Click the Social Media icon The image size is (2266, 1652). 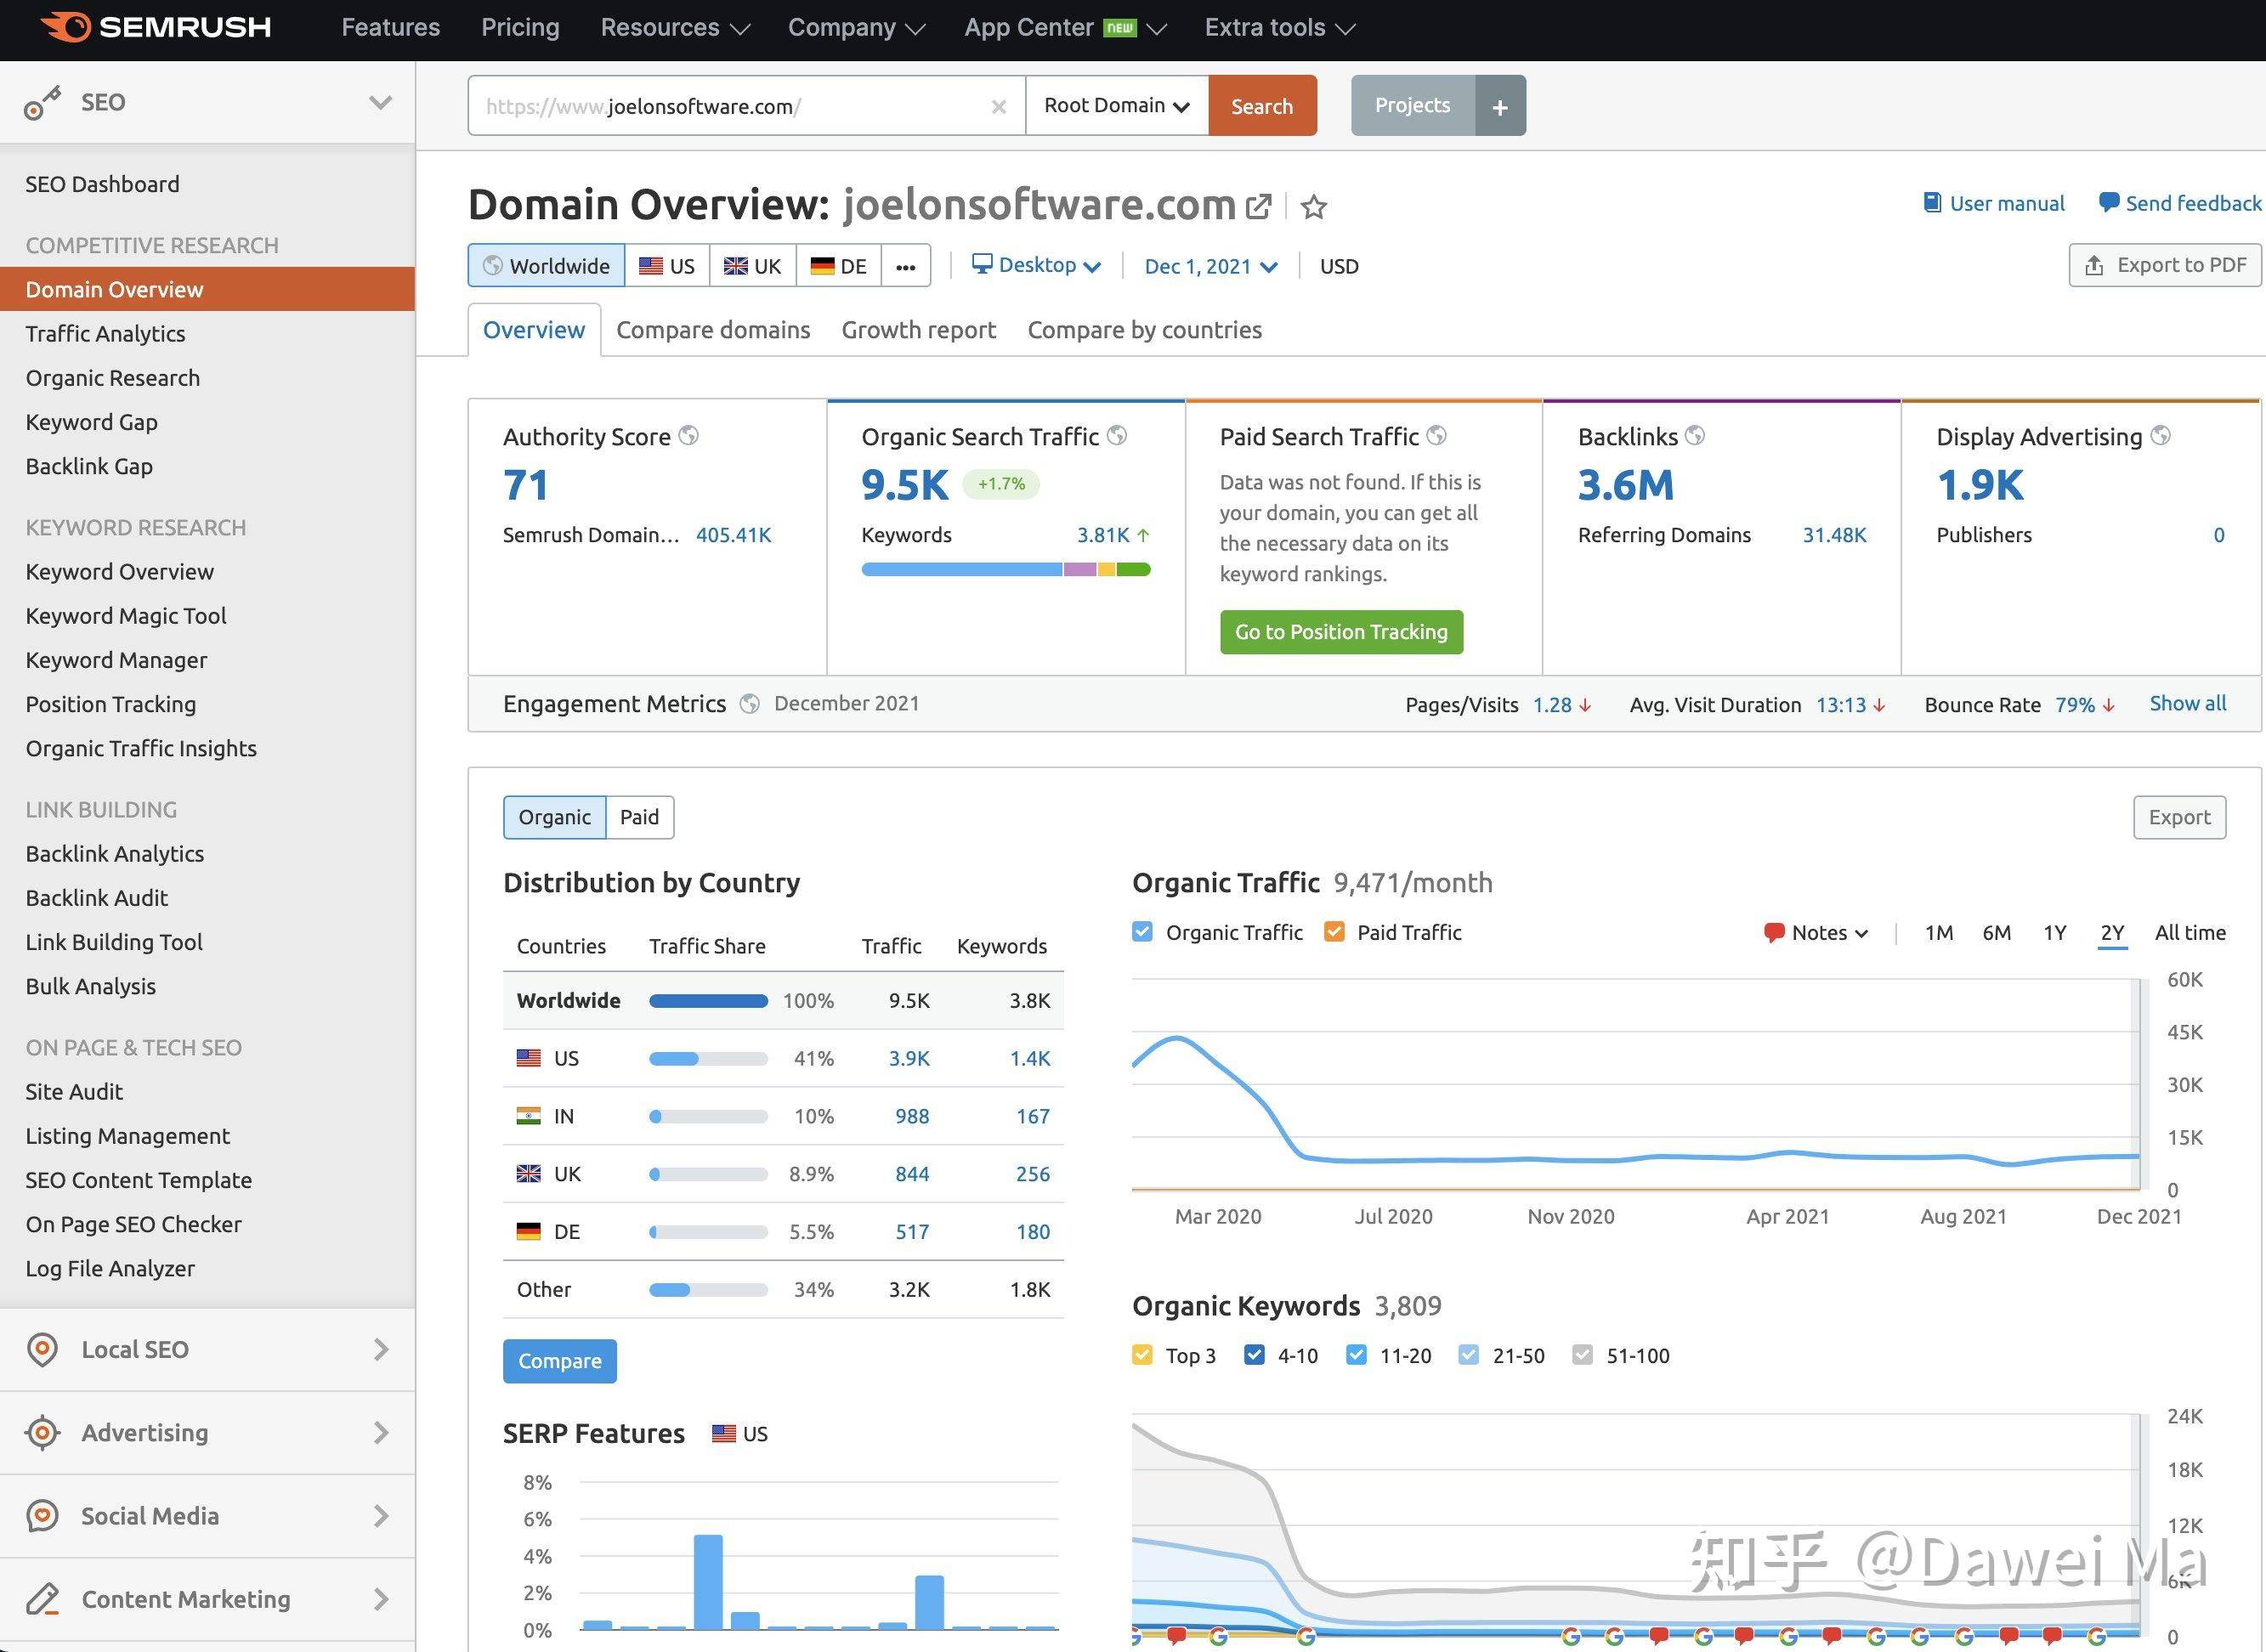(x=42, y=1516)
